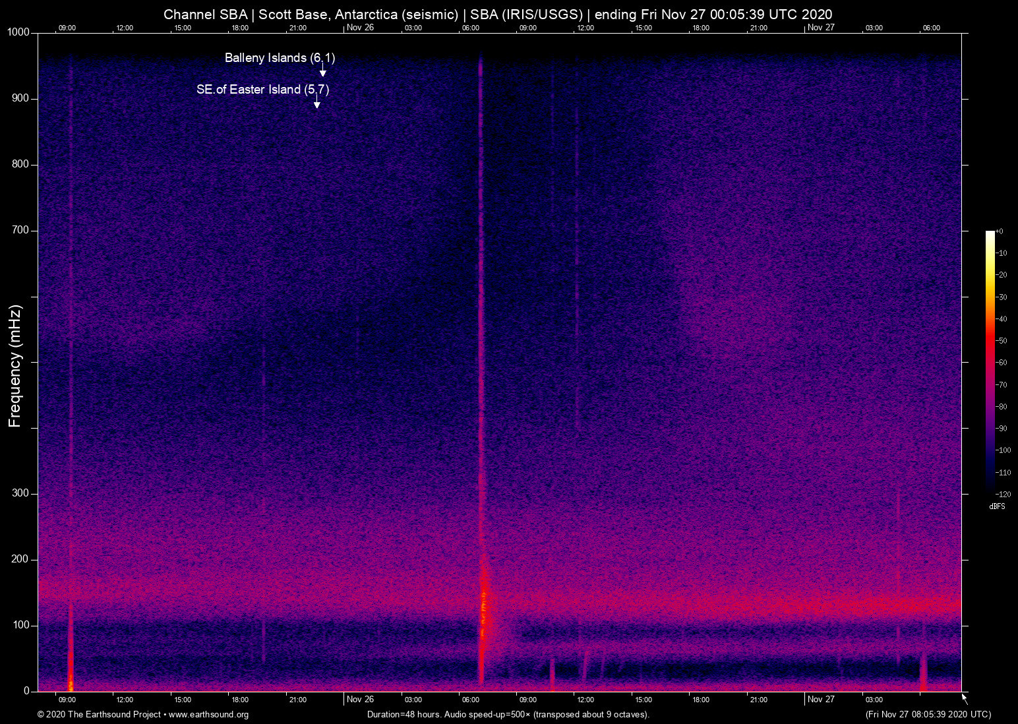Click the dBFS color gradient scale bar
Screen dimensions: 1018x724
[990, 361]
